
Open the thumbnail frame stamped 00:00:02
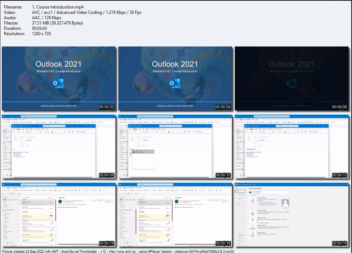(59, 78)
